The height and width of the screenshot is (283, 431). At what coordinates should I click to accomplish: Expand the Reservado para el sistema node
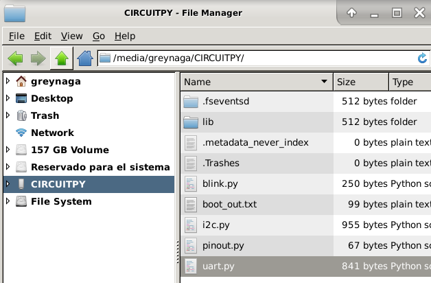click(x=8, y=167)
